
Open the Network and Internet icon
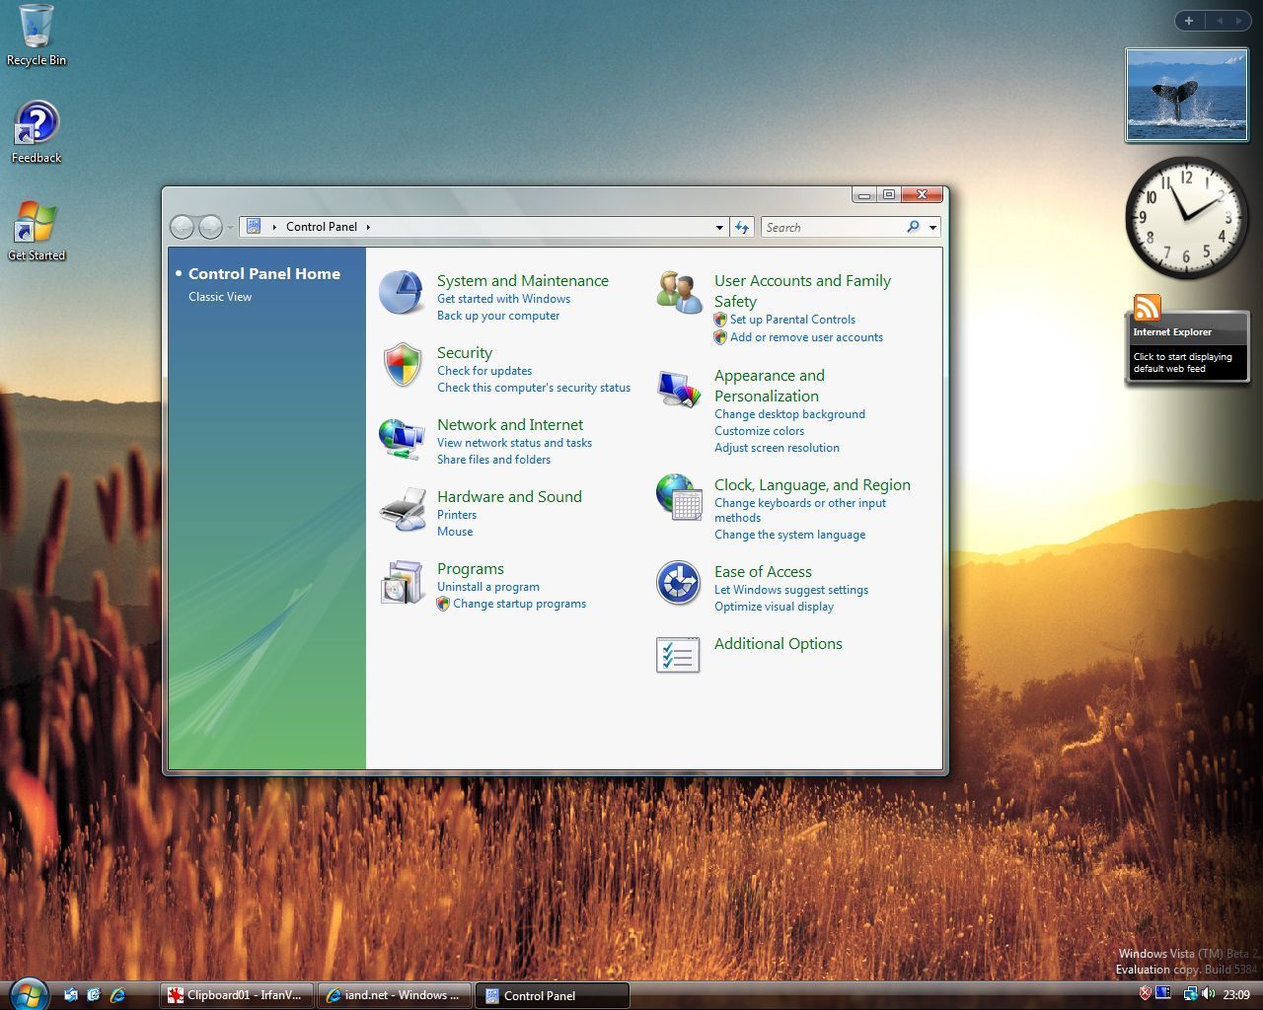pos(402,437)
